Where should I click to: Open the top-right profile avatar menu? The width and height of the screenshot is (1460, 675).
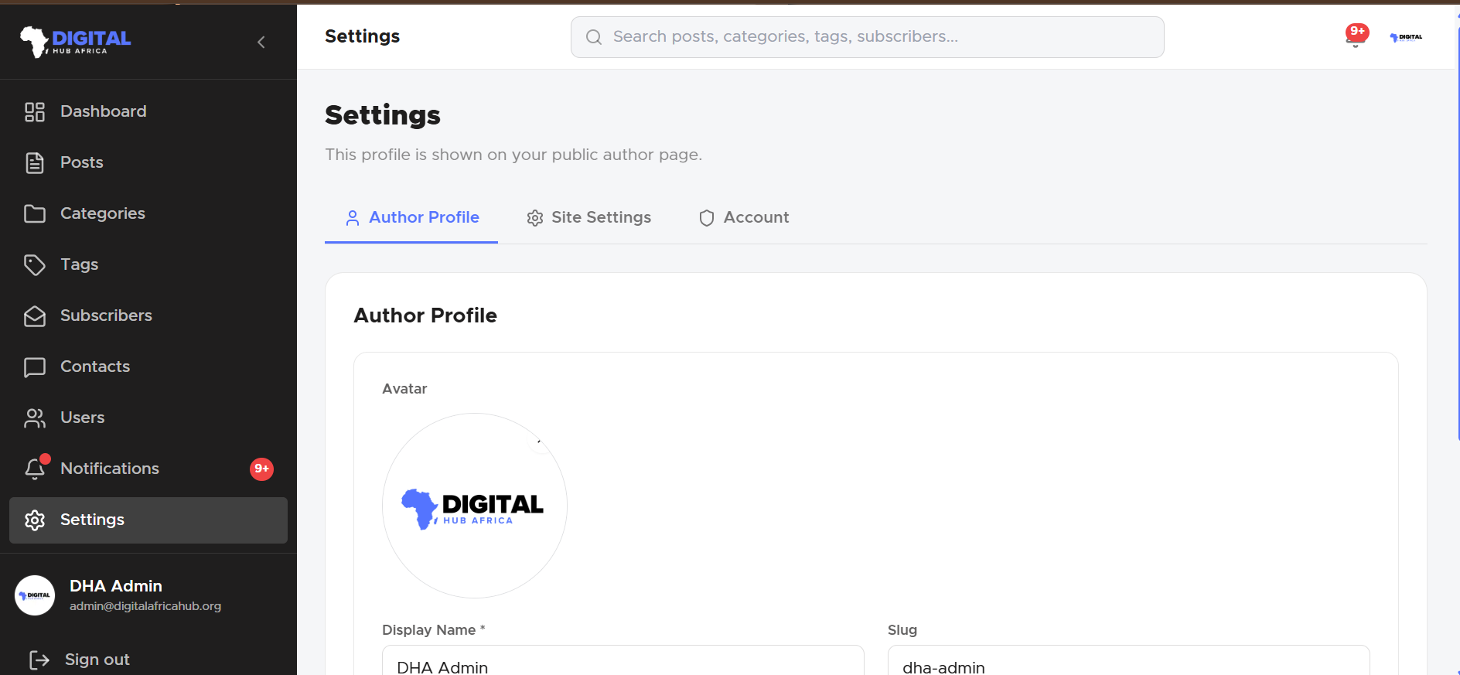tap(1406, 37)
